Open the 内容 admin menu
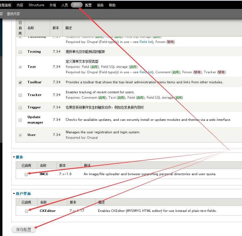242x236 pixels. pyautogui.click(x=20, y=5)
